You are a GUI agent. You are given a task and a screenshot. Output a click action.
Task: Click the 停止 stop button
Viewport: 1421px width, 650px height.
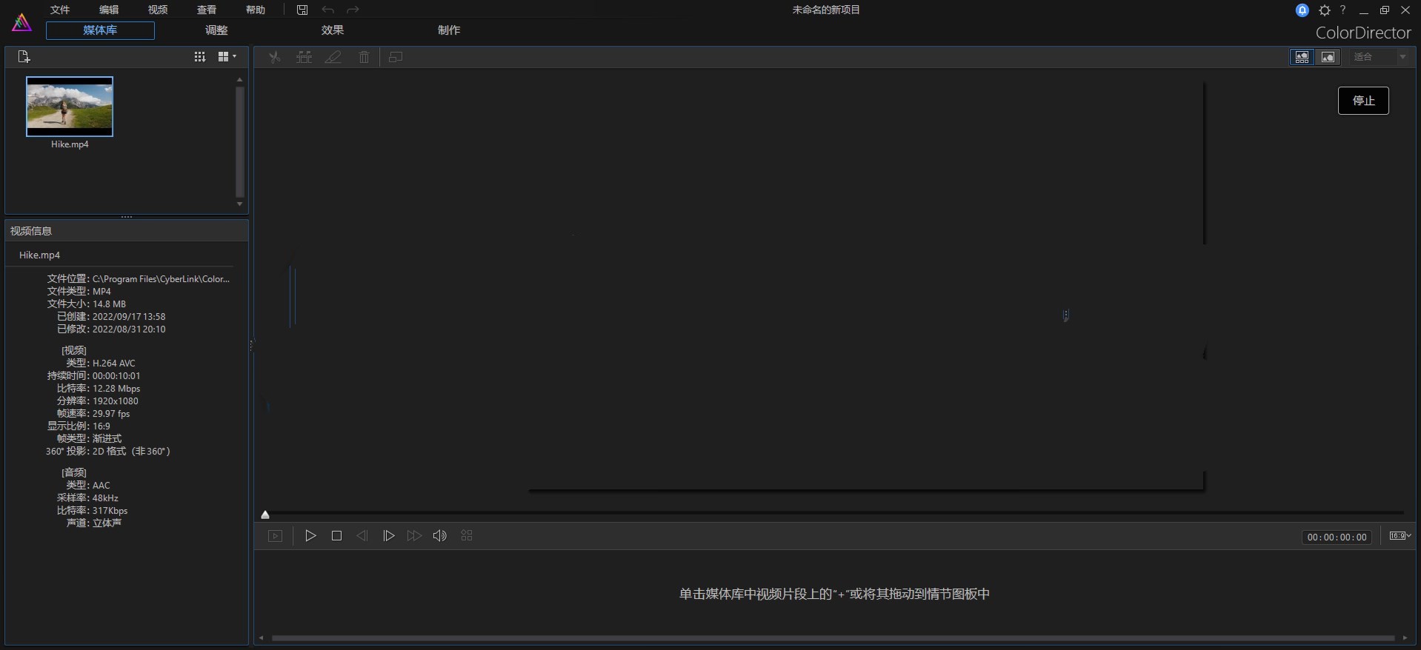(x=1363, y=101)
